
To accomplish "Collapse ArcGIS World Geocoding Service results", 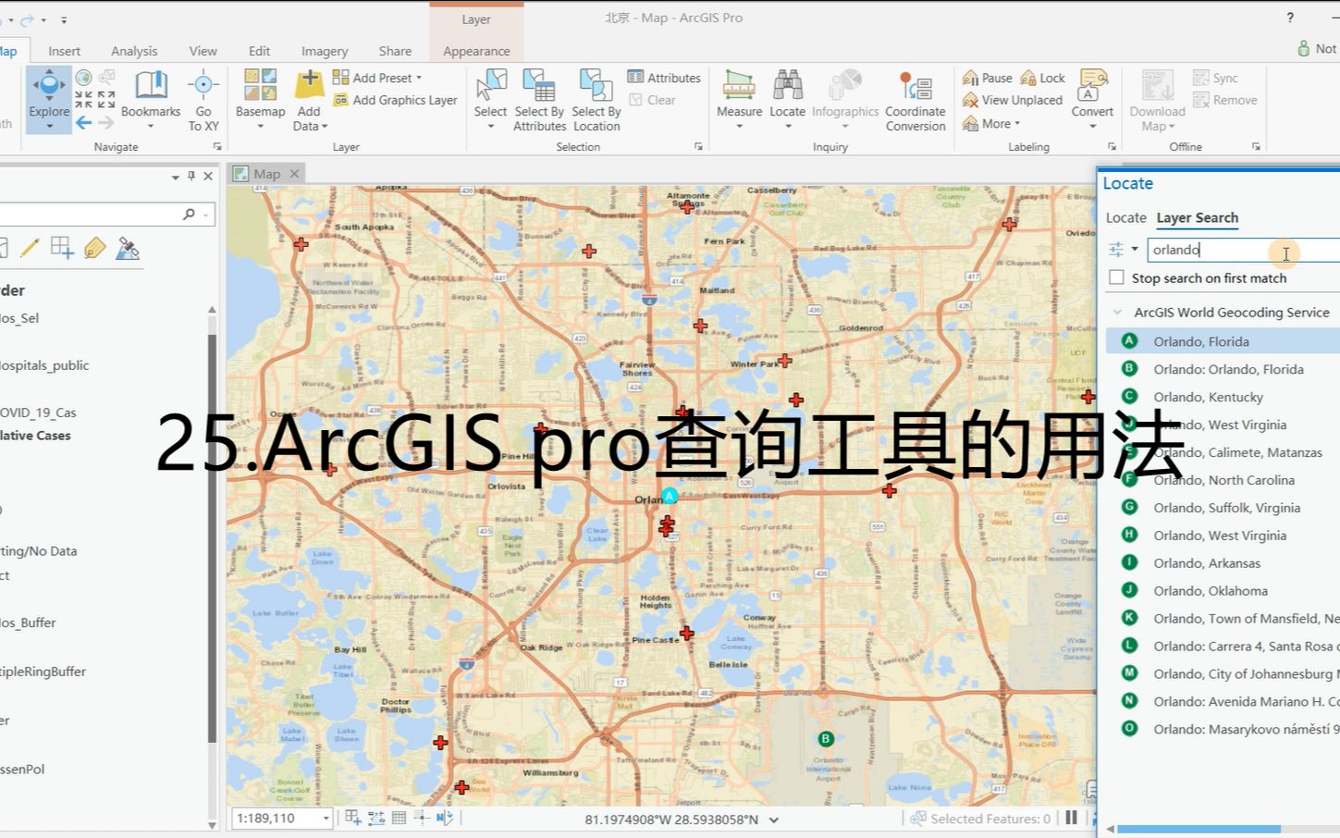I will (x=1116, y=312).
